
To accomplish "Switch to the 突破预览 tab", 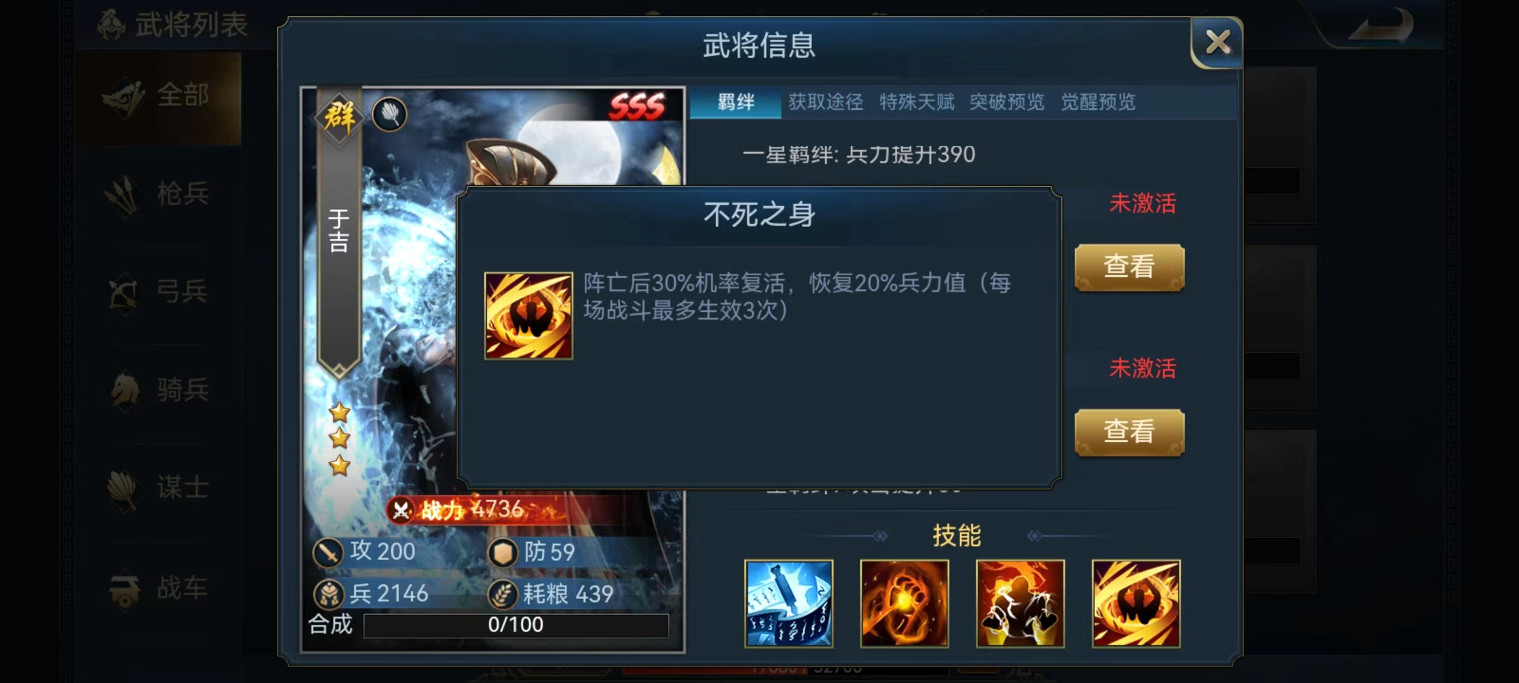I will (1007, 102).
